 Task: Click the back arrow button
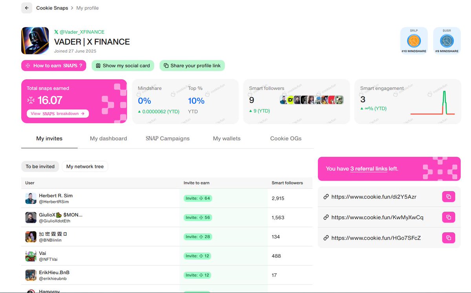pyautogui.click(x=27, y=8)
